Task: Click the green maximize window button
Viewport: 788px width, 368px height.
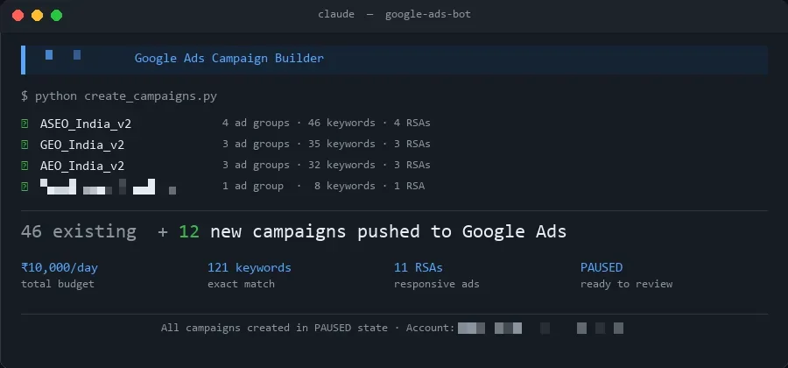Action: [x=56, y=15]
